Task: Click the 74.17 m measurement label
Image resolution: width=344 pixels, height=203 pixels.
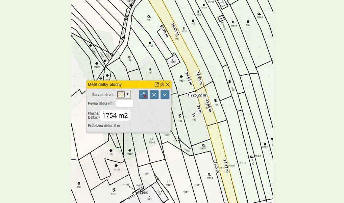Action: point(226,166)
